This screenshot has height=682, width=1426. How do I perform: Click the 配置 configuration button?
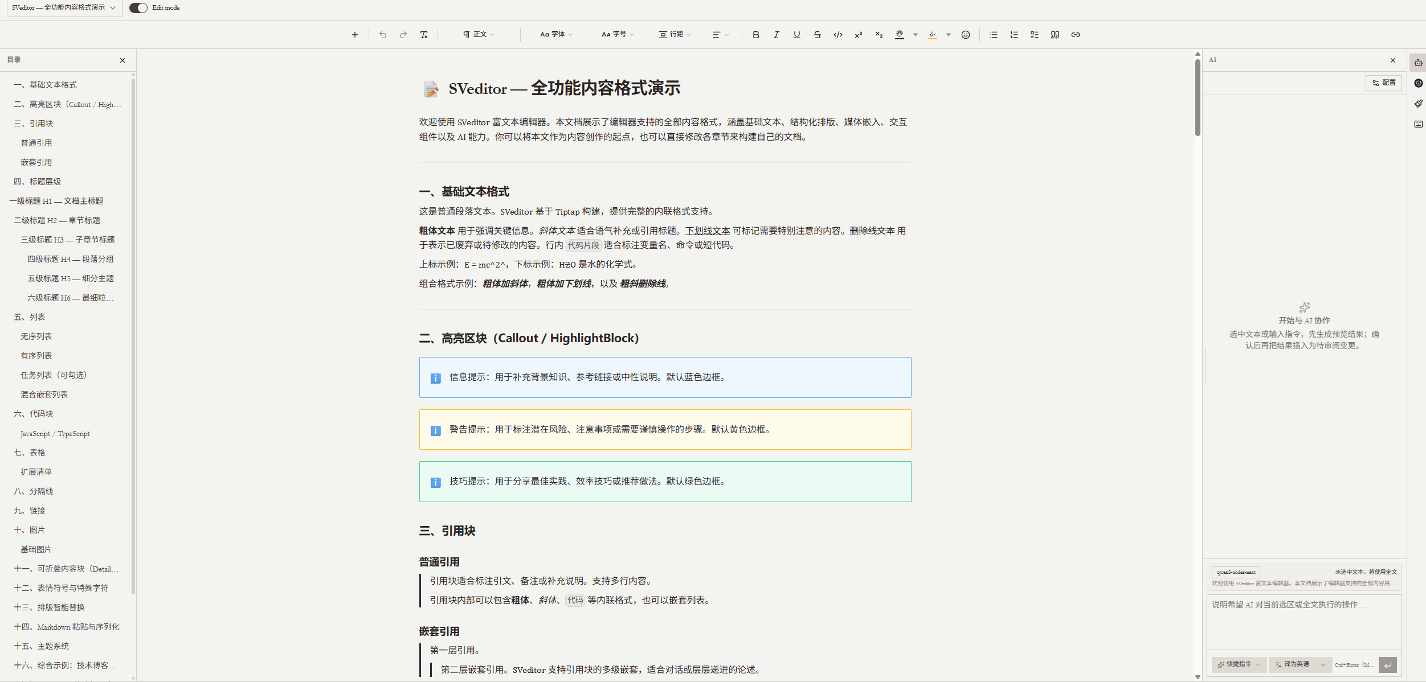[1384, 83]
